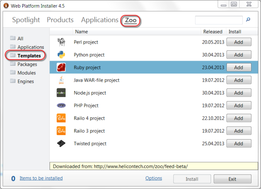Click the 25.04.2013 release date
This screenshot has height=189, width=261.
click(x=213, y=144)
